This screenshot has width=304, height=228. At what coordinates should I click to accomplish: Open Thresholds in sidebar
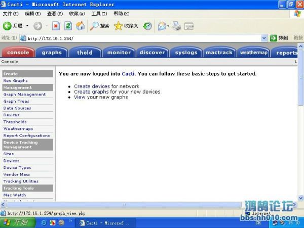15,122
